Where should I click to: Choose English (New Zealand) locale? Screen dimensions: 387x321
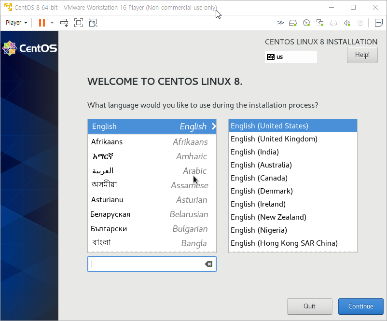[293, 217]
